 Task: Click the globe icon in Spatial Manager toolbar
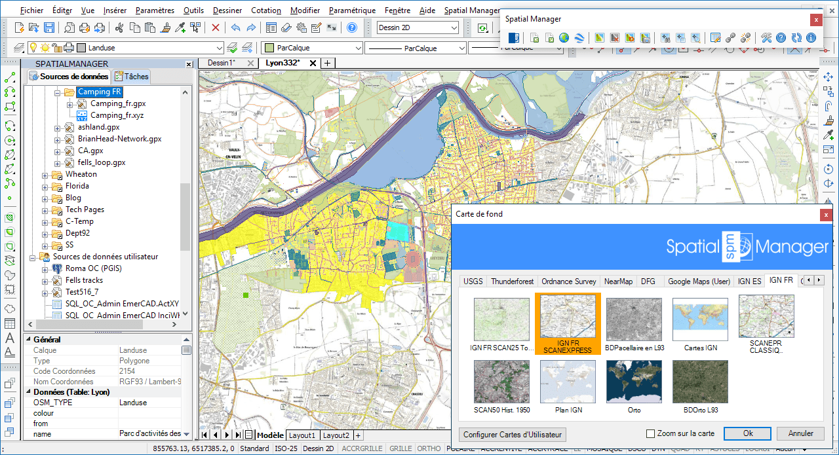564,38
